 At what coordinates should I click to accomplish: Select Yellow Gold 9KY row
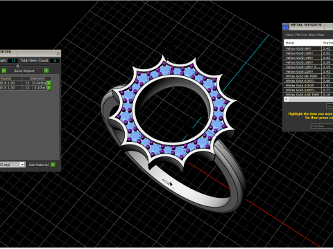click(308, 48)
